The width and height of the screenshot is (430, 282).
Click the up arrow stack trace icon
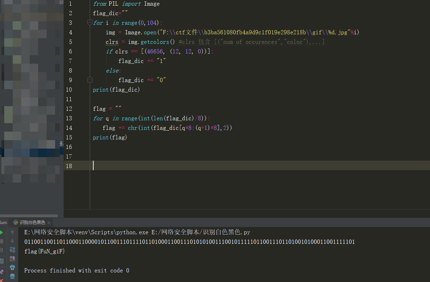[x=12, y=232]
